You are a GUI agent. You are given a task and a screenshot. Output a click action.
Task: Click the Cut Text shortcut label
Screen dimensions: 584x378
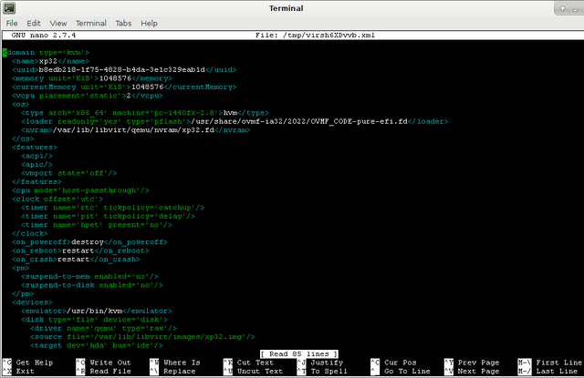click(x=255, y=363)
